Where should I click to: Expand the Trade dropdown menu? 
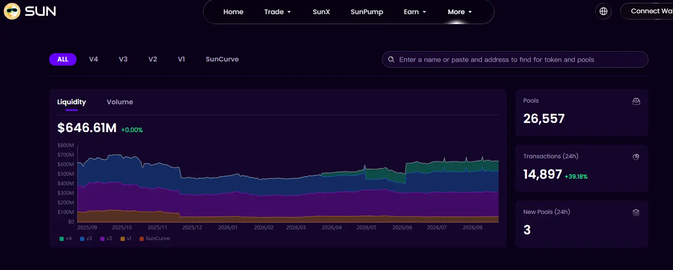pos(278,12)
